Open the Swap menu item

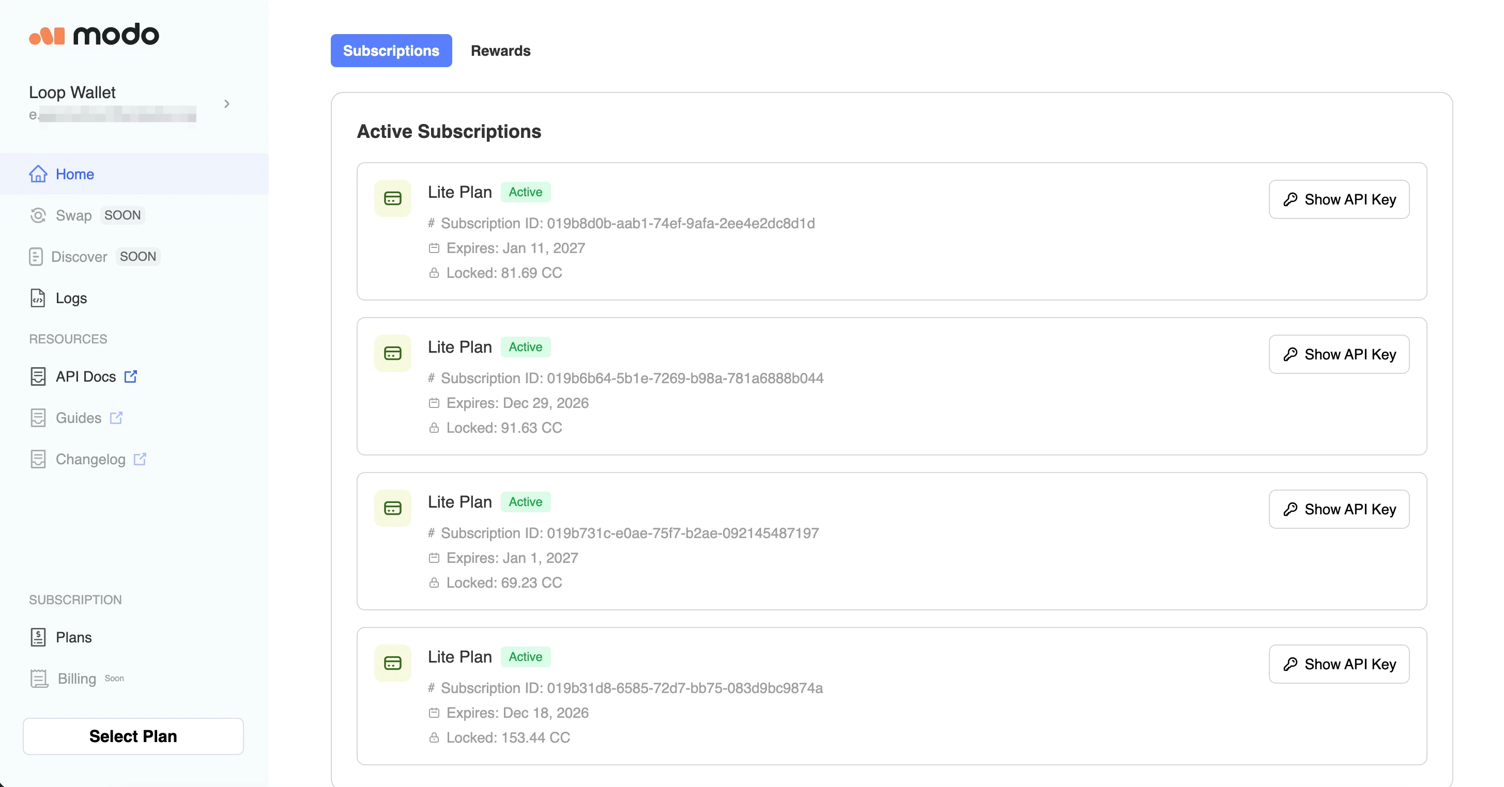click(73, 215)
